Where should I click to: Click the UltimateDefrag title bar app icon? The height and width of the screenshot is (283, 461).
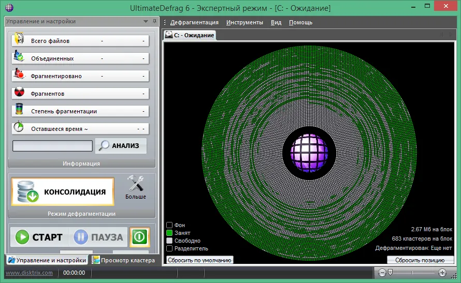click(x=9, y=8)
